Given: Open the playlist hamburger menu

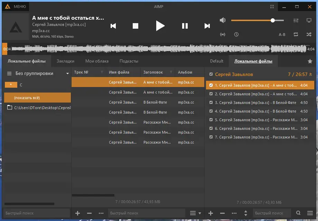Looking at the screenshot, I should 310,213.
